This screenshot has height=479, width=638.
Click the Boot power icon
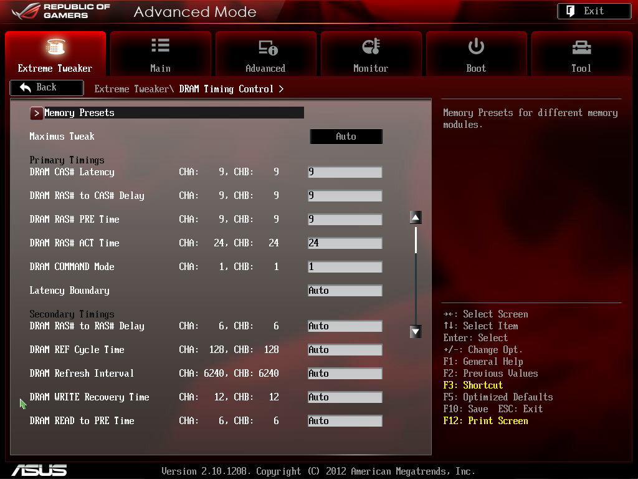click(x=476, y=46)
